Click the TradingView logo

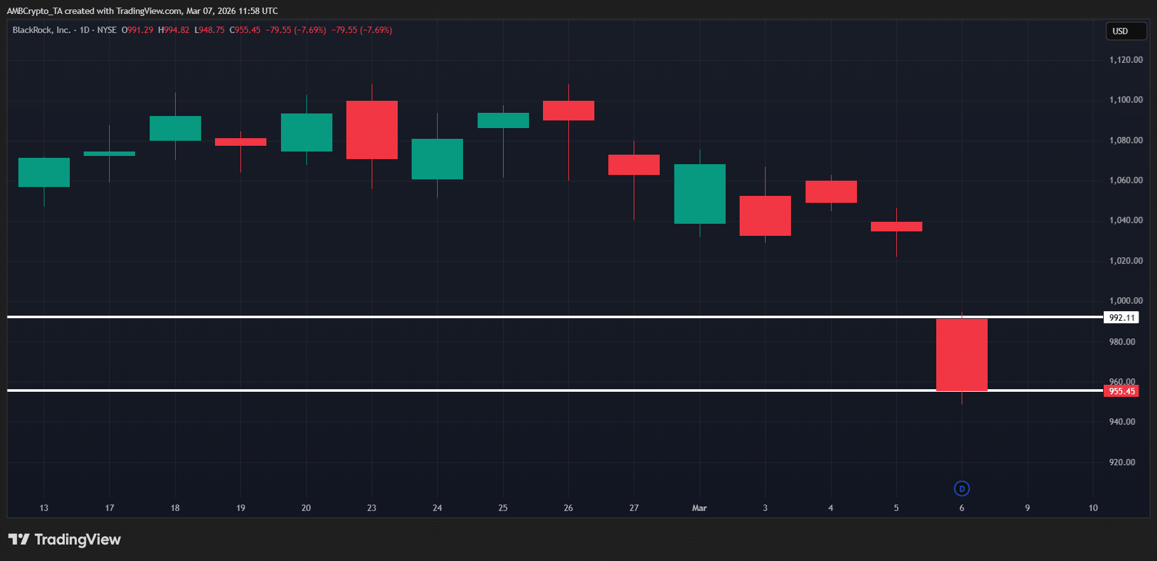click(64, 539)
